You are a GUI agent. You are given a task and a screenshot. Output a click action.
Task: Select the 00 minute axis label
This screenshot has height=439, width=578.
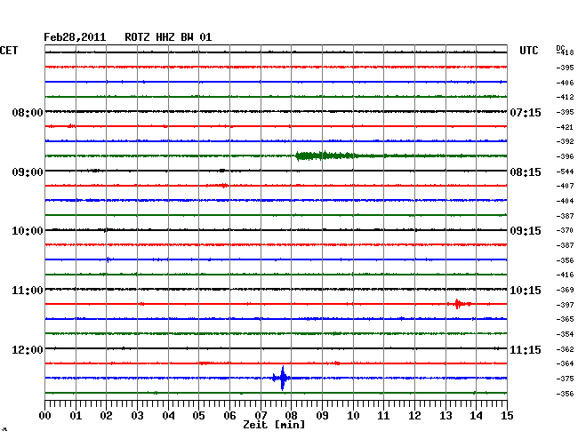pyautogui.click(x=45, y=415)
